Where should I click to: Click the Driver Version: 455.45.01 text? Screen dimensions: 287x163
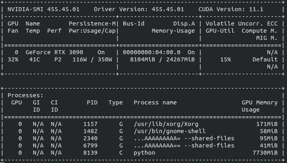pos(139,9)
